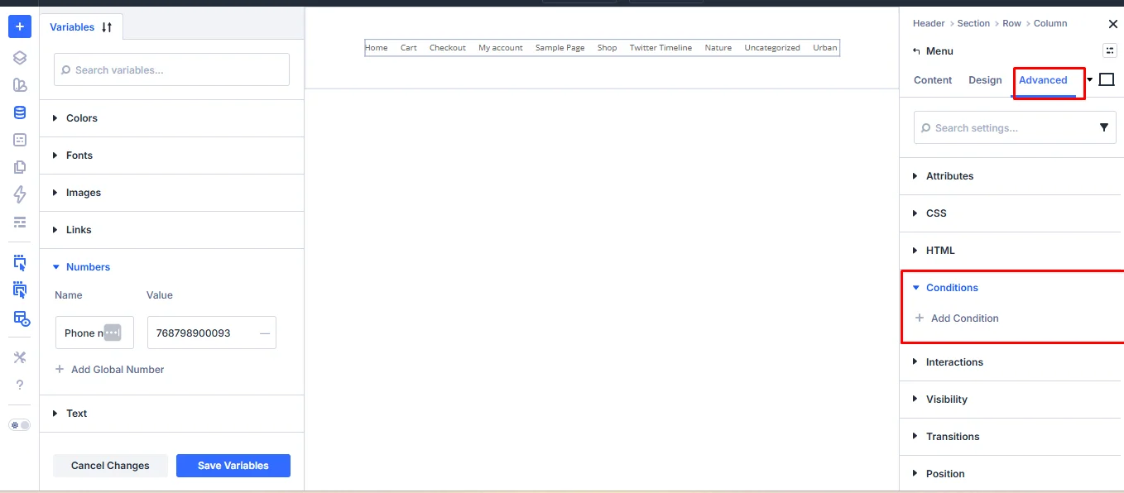This screenshot has height=493, width=1124.
Task: Click the blue plus Add element button
Action: [x=20, y=26]
